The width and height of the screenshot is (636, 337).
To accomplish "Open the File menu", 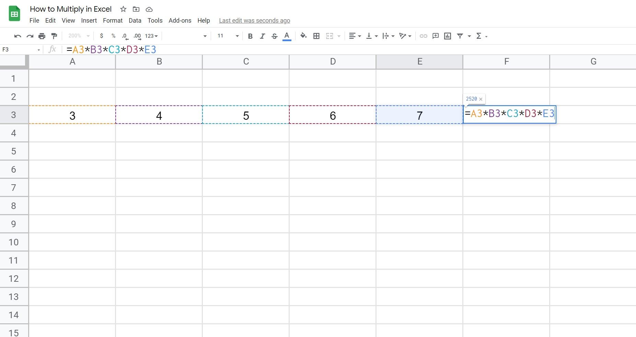I will [34, 21].
